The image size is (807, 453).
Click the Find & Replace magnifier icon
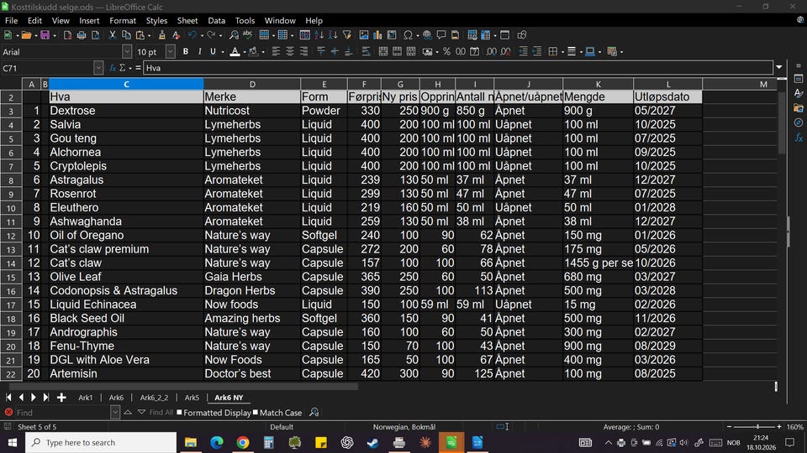pyautogui.click(x=234, y=35)
